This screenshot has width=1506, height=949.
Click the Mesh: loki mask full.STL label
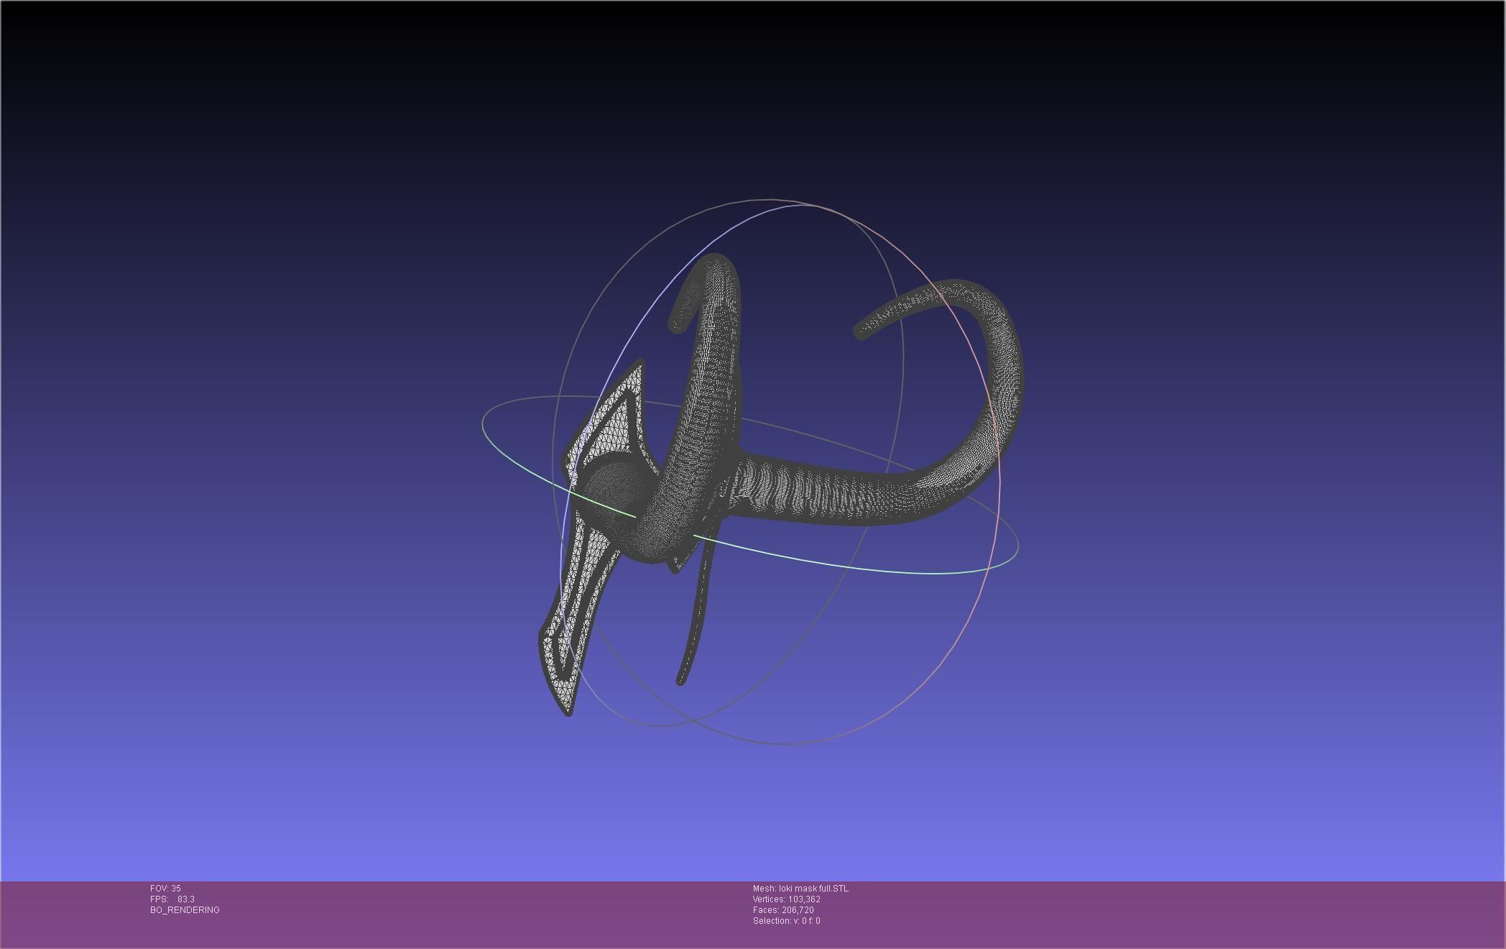coord(800,889)
